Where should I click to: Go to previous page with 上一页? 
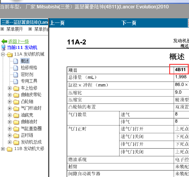(x=57, y=23)
